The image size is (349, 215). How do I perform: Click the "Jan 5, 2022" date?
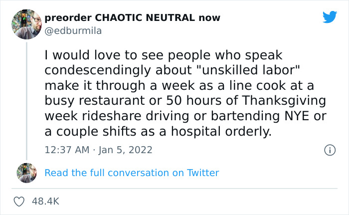pos(127,150)
